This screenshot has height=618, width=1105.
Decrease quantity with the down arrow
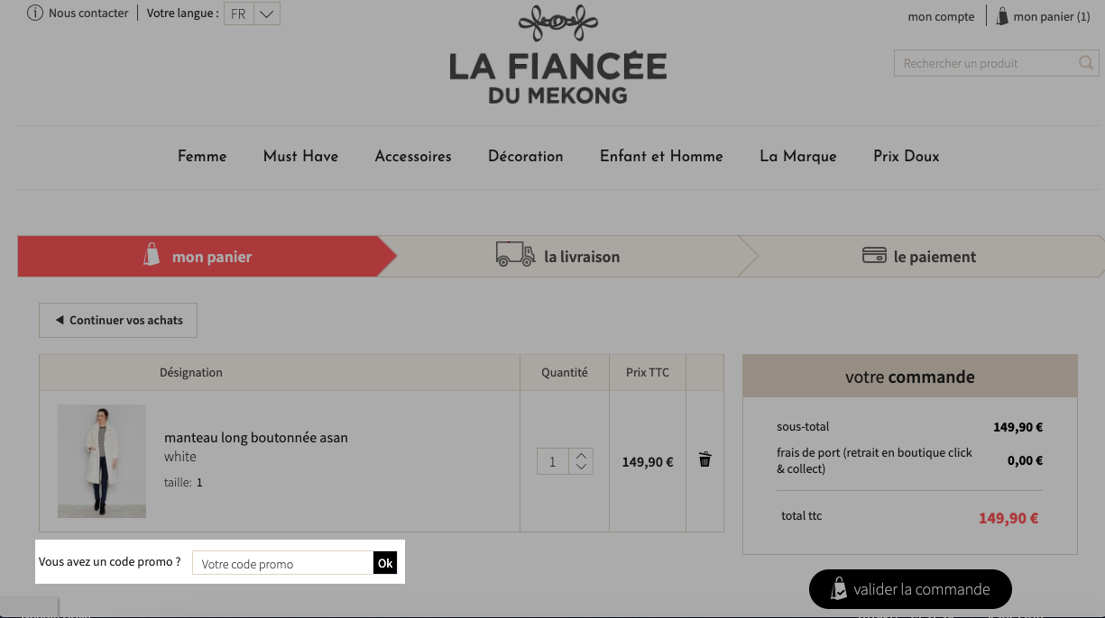(582, 468)
